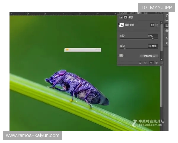The height and width of the screenshot is (143, 178).
Task: Apply mask icon at panel bottom
Action: (x=145, y=63)
